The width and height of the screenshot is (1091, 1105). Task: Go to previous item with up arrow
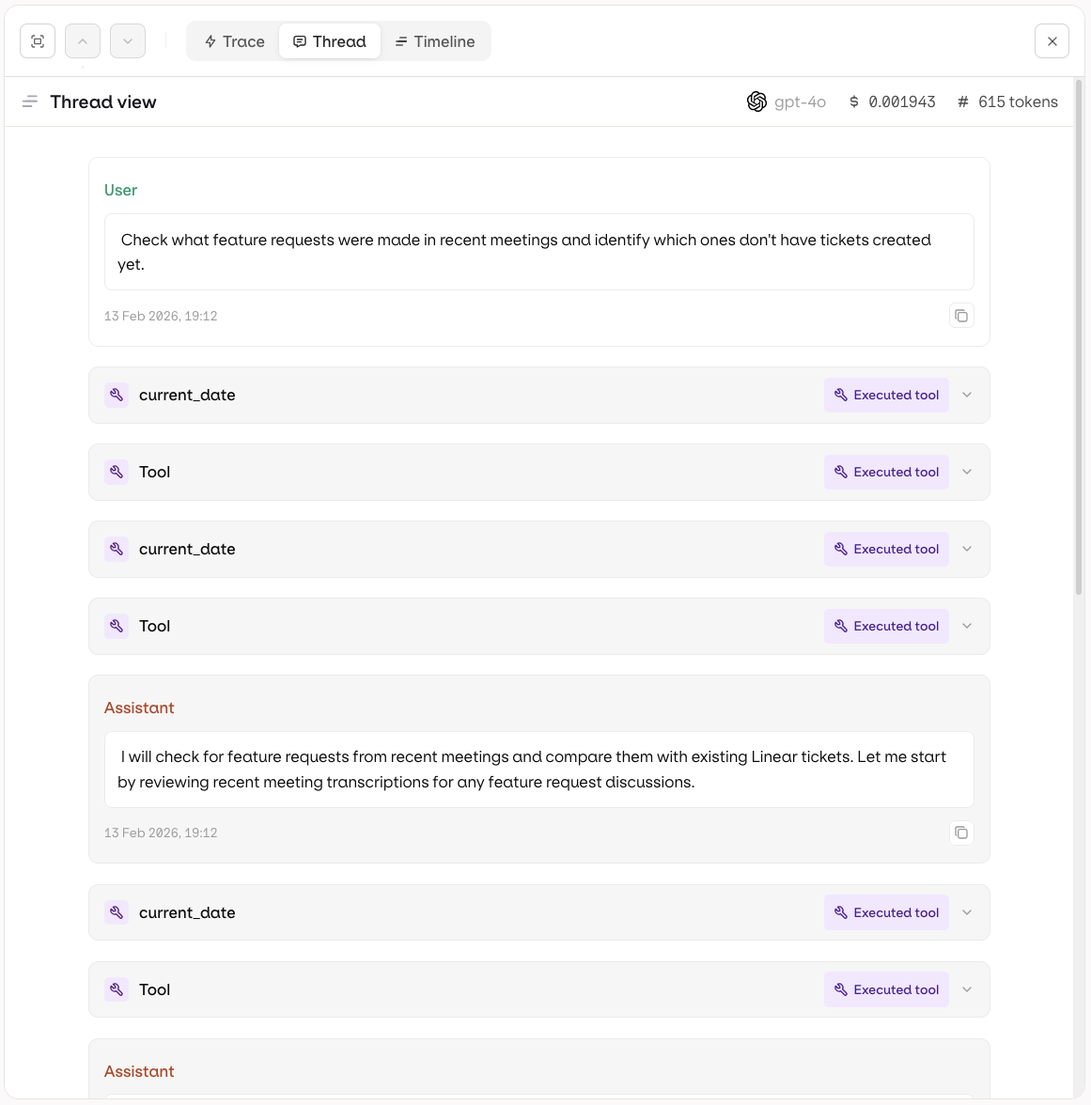point(83,41)
